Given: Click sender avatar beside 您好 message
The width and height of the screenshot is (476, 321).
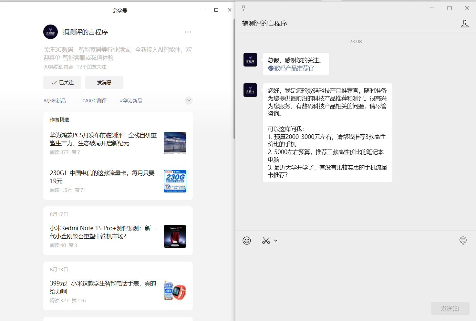Looking at the screenshot, I should click(250, 90).
